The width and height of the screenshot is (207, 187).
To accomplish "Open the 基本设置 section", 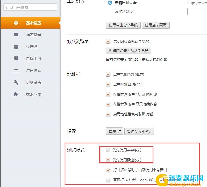I will (30, 23).
